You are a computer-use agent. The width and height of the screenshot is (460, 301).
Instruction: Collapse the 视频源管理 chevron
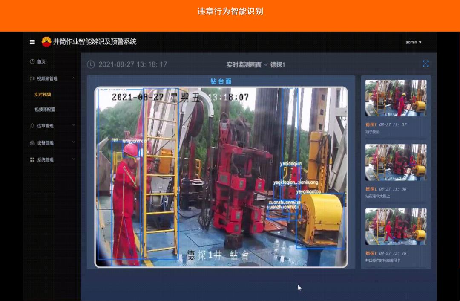point(73,78)
